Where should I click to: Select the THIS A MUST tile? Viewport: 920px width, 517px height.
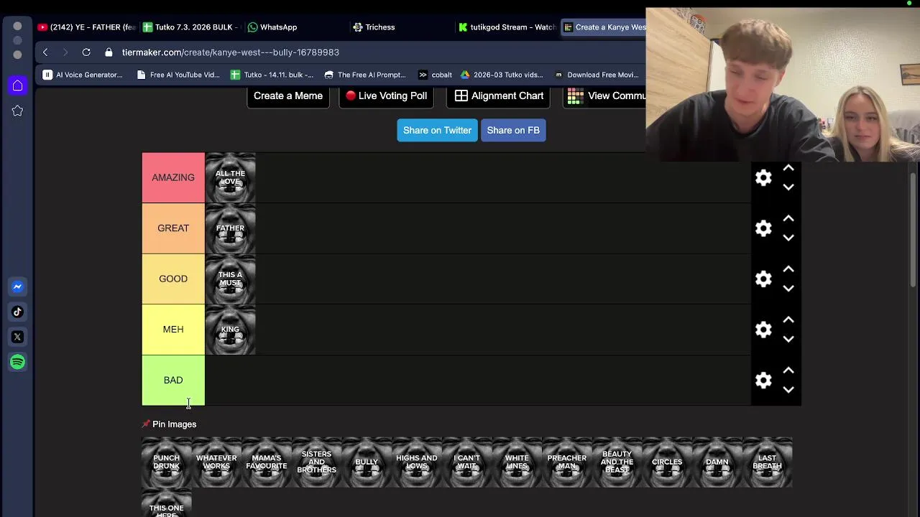(x=230, y=279)
